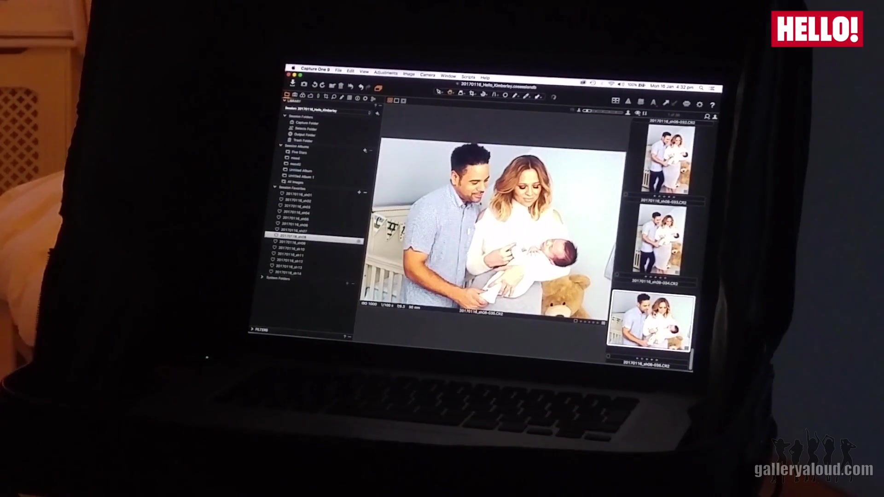Click the grid overlay icon in right toolbar
The width and height of the screenshot is (884, 497).
[615, 100]
